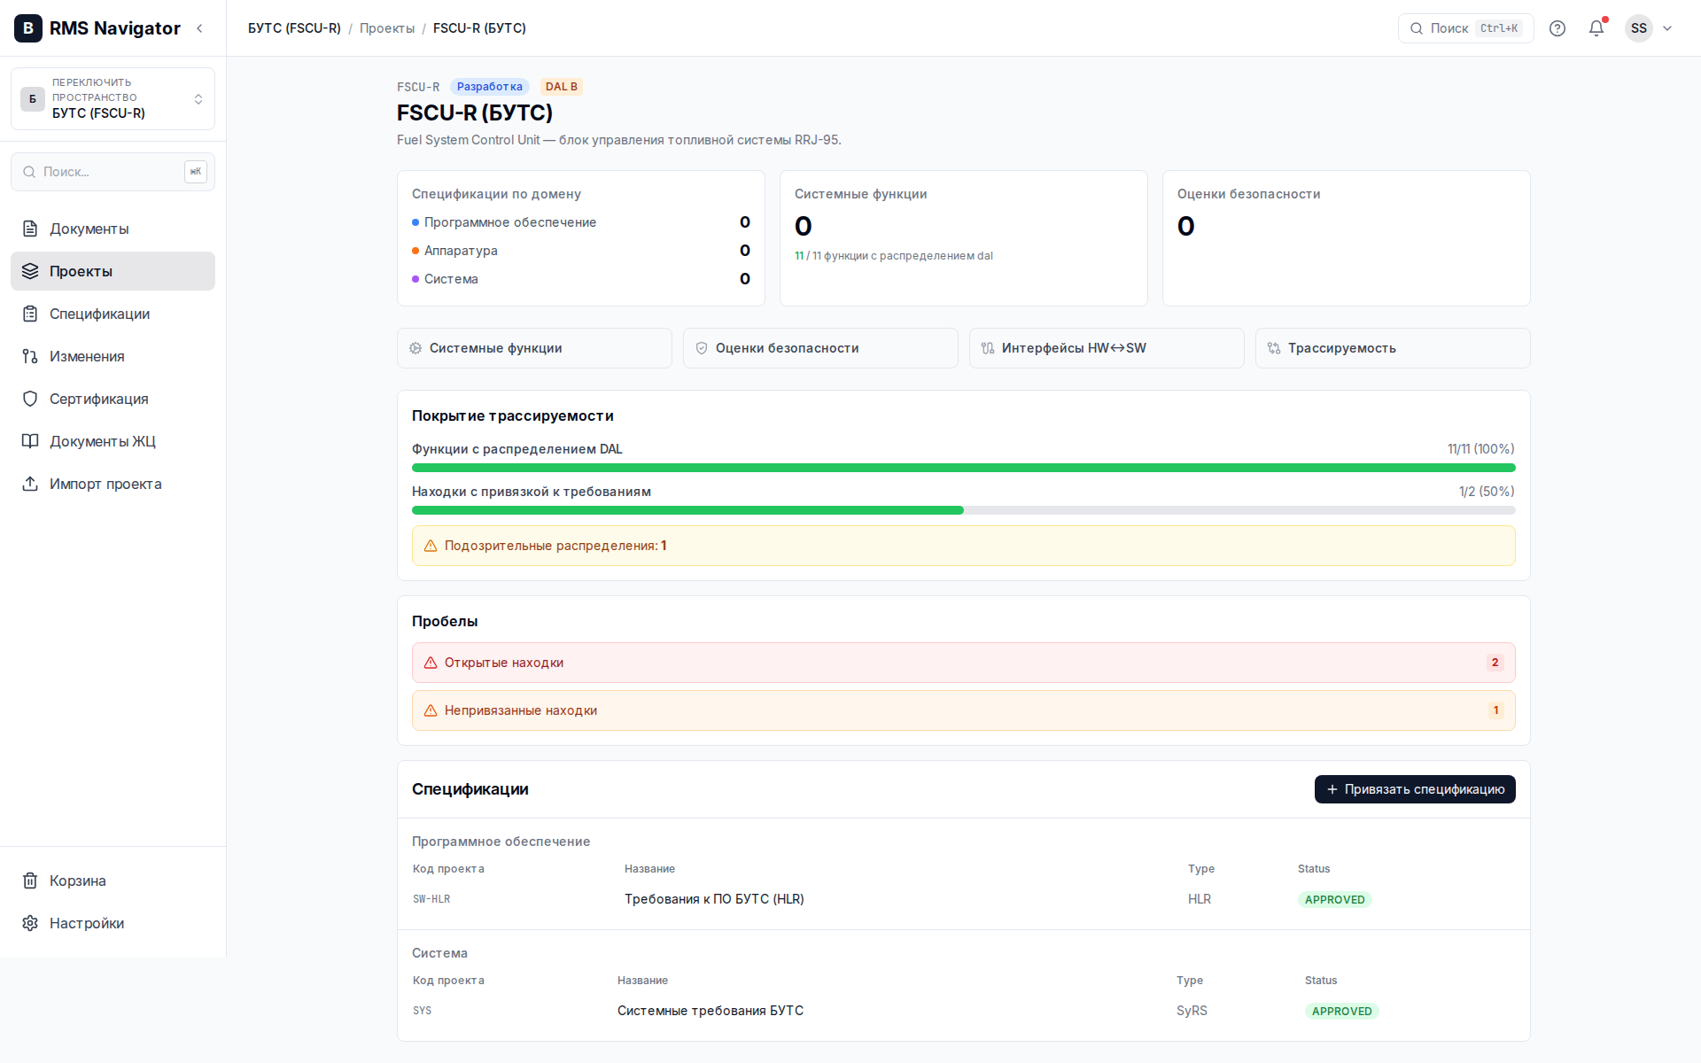Click the SW-HLR project code

pos(431,899)
